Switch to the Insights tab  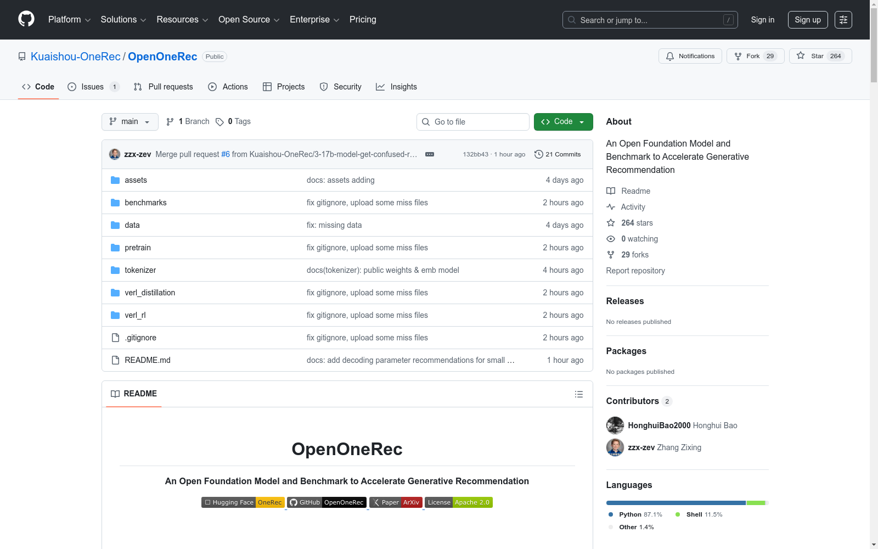[397, 87]
